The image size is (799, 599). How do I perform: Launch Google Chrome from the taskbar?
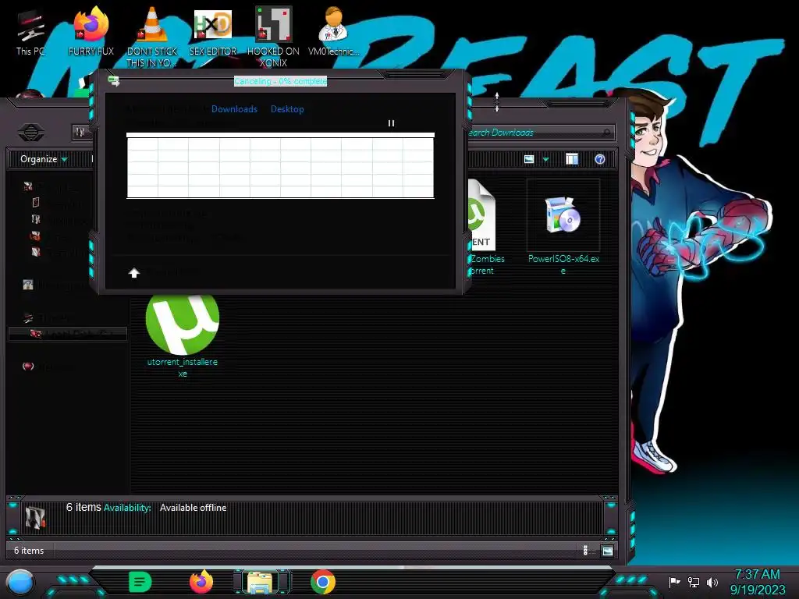(x=323, y=582)
